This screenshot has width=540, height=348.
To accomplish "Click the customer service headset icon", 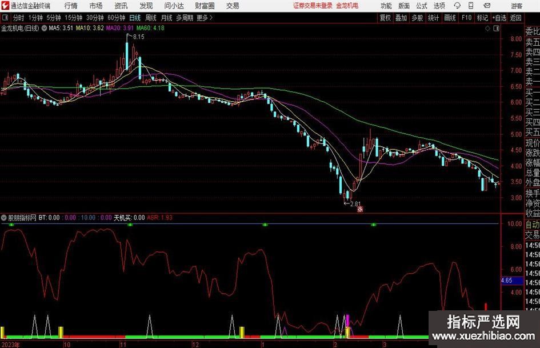I will pyautogui.click(x=457, y=6).
